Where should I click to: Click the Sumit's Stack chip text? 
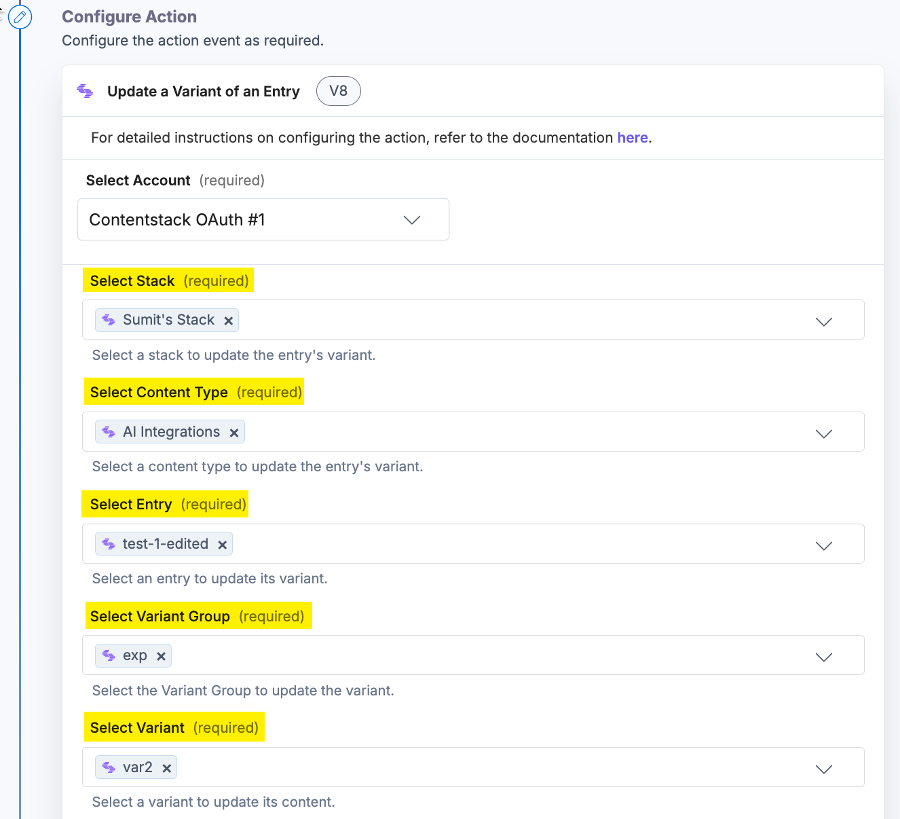click(168, 320)
